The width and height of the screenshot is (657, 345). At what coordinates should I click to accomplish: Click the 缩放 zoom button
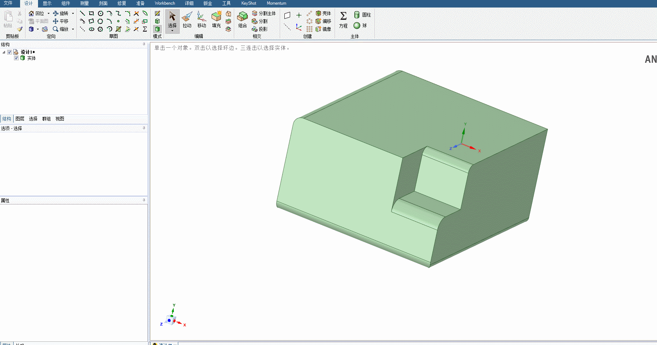tap(61, 29)
